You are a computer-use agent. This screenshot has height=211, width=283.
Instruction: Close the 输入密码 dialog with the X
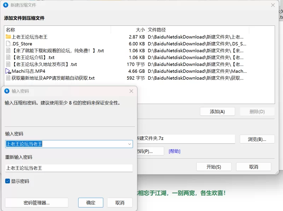(x=131, y=91)
